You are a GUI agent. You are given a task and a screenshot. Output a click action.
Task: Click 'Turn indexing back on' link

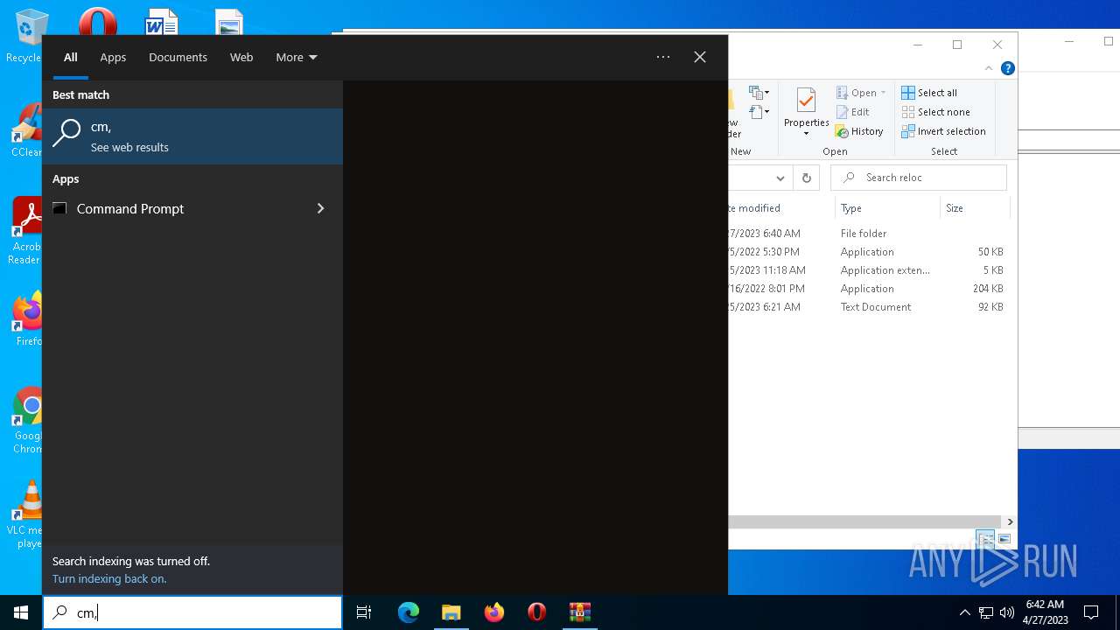[109, 578]
